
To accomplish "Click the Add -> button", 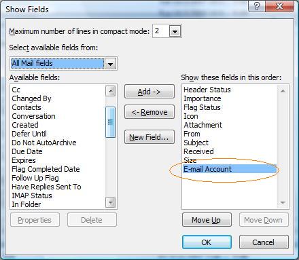I will click(x=149, y=92).
